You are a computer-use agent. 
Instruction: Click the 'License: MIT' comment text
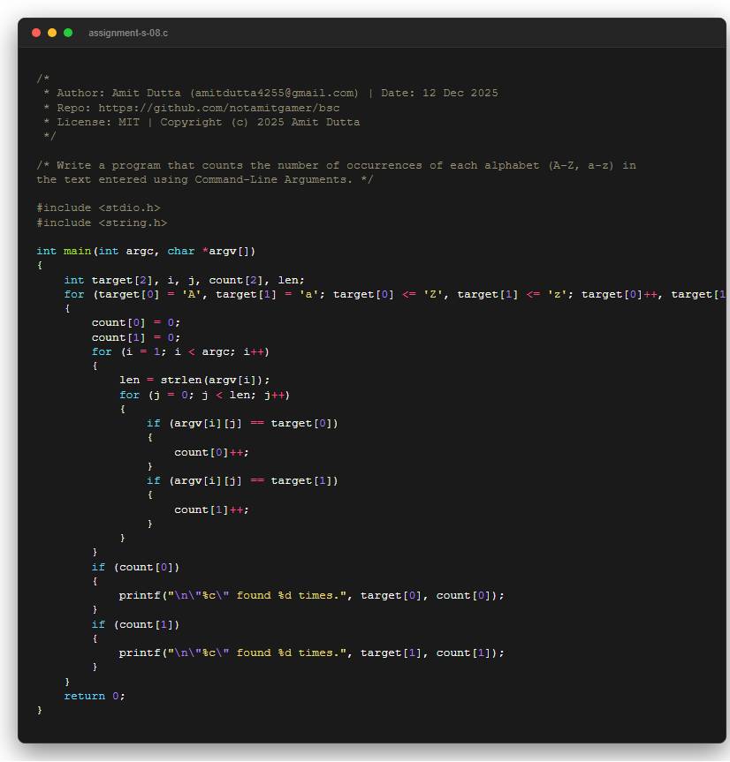(x=98, y=122)
